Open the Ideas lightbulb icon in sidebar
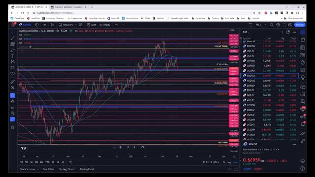This screenshot has height=177, width=315. 303,78
